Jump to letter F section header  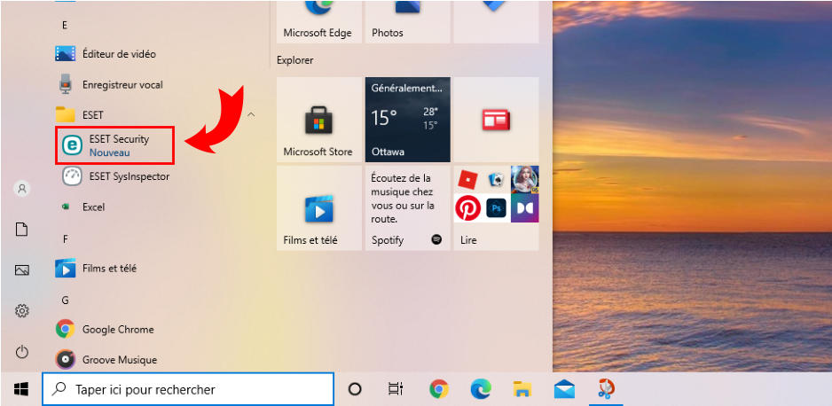65,238
